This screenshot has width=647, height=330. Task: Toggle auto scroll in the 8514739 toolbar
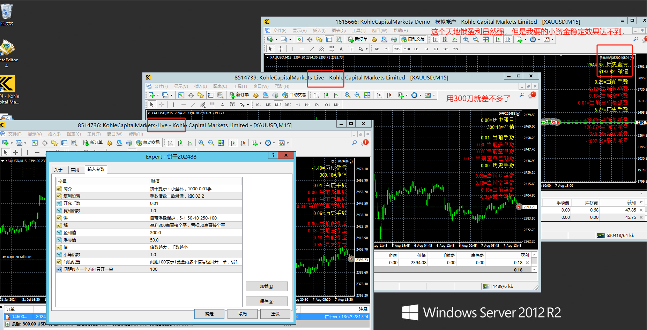click(x=379, y=95)
